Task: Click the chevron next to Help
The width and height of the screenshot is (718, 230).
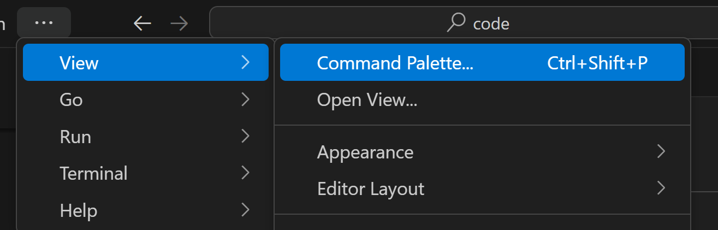Action: [x=245, y=210]
